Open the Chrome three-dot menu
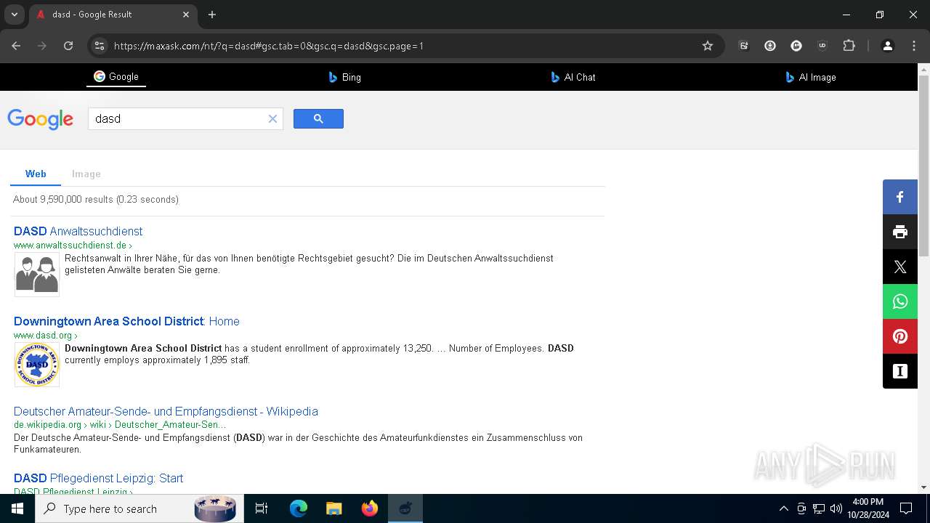The height and width of the screenshot is (523, 930). [x=914, y=46]
